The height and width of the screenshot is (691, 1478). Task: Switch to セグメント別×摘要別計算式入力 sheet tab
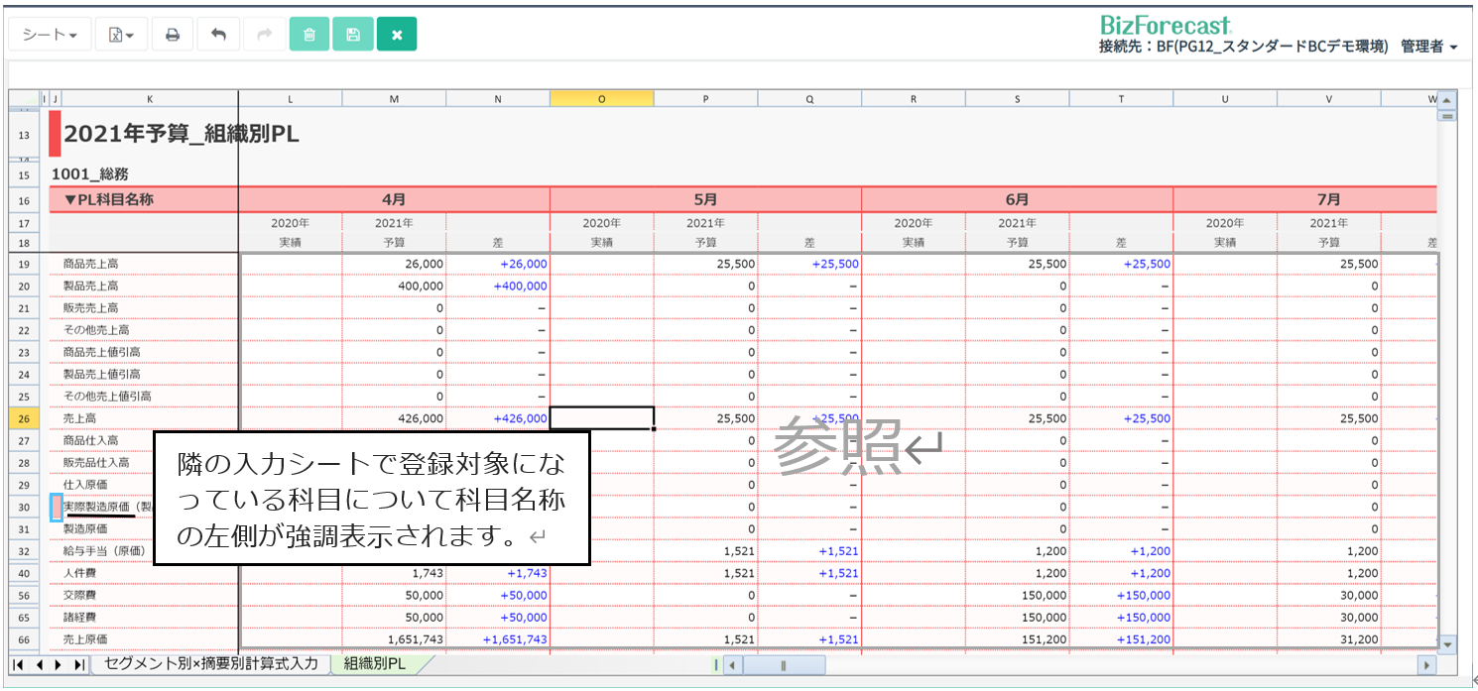[x=211, y=663]
